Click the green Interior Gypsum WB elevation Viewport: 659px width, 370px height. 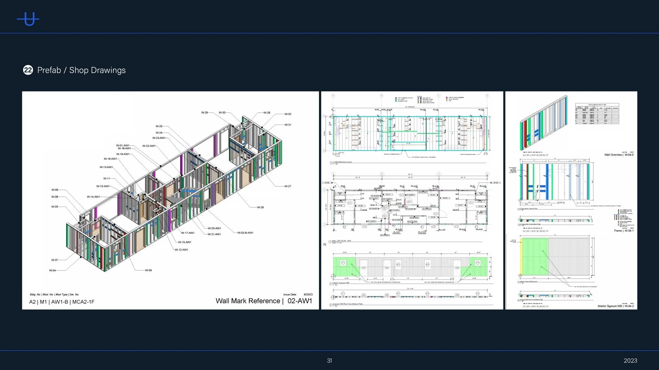[x=410, y=266]
